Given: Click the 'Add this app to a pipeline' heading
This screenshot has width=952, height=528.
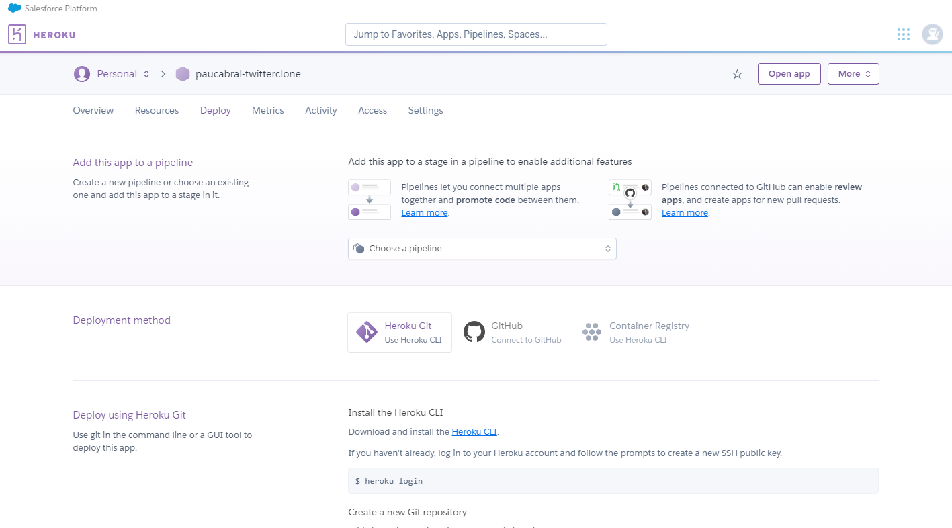Looking at the screenshot, I should coord(133,163).
